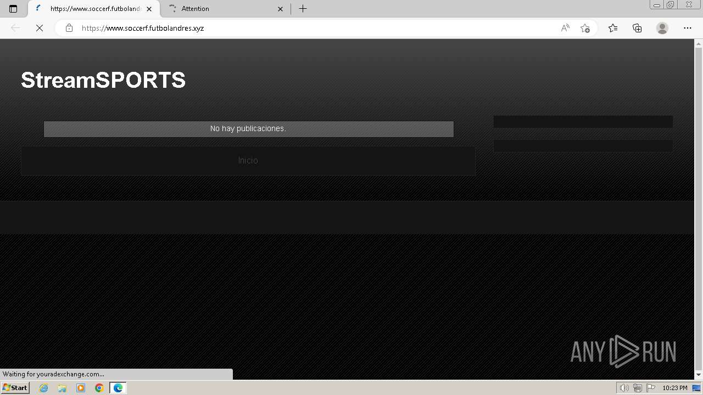The height and width of the screenshot is (395, 703).
Task: Open the Favorites list
Action: click(613, 28)
